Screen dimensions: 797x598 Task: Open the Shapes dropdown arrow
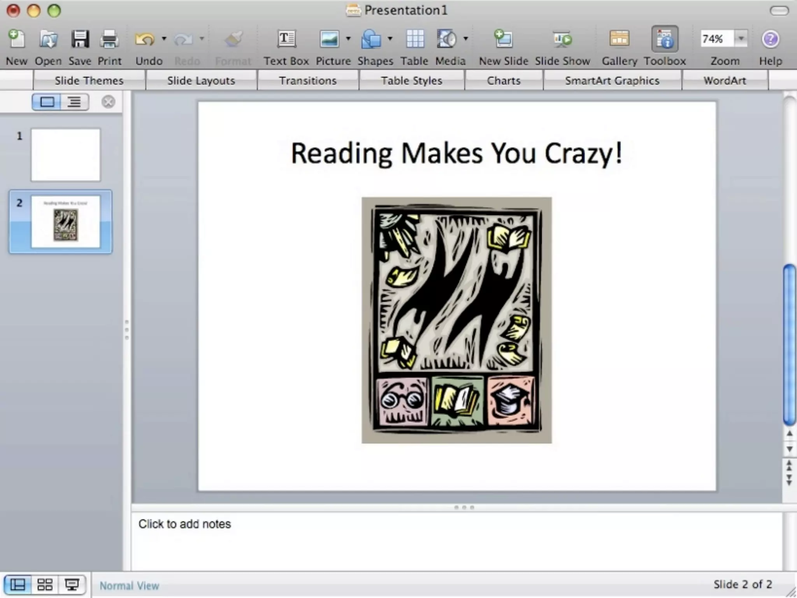[x=390, y=39]
